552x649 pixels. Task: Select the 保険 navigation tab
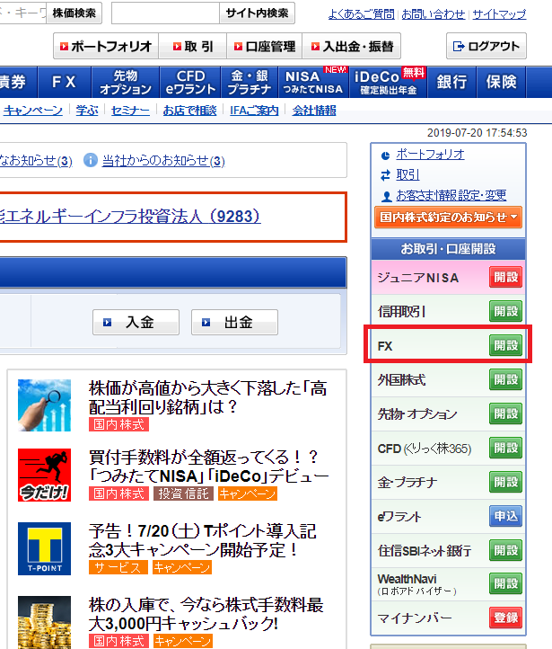(501, 82)
